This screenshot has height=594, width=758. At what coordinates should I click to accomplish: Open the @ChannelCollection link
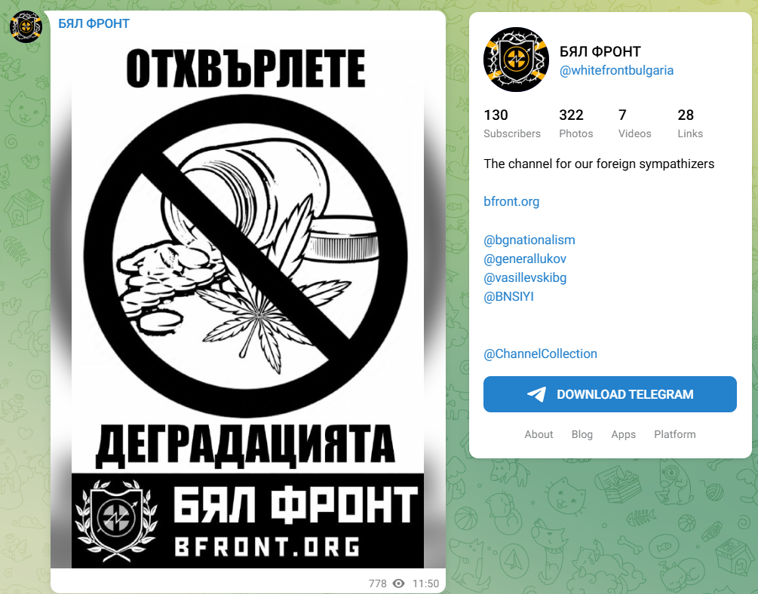click(541, 354)
